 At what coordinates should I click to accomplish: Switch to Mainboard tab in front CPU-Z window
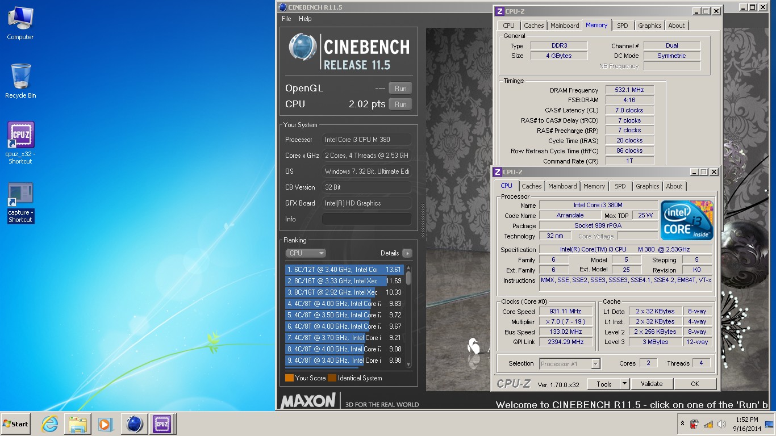[x=562, y=186]
